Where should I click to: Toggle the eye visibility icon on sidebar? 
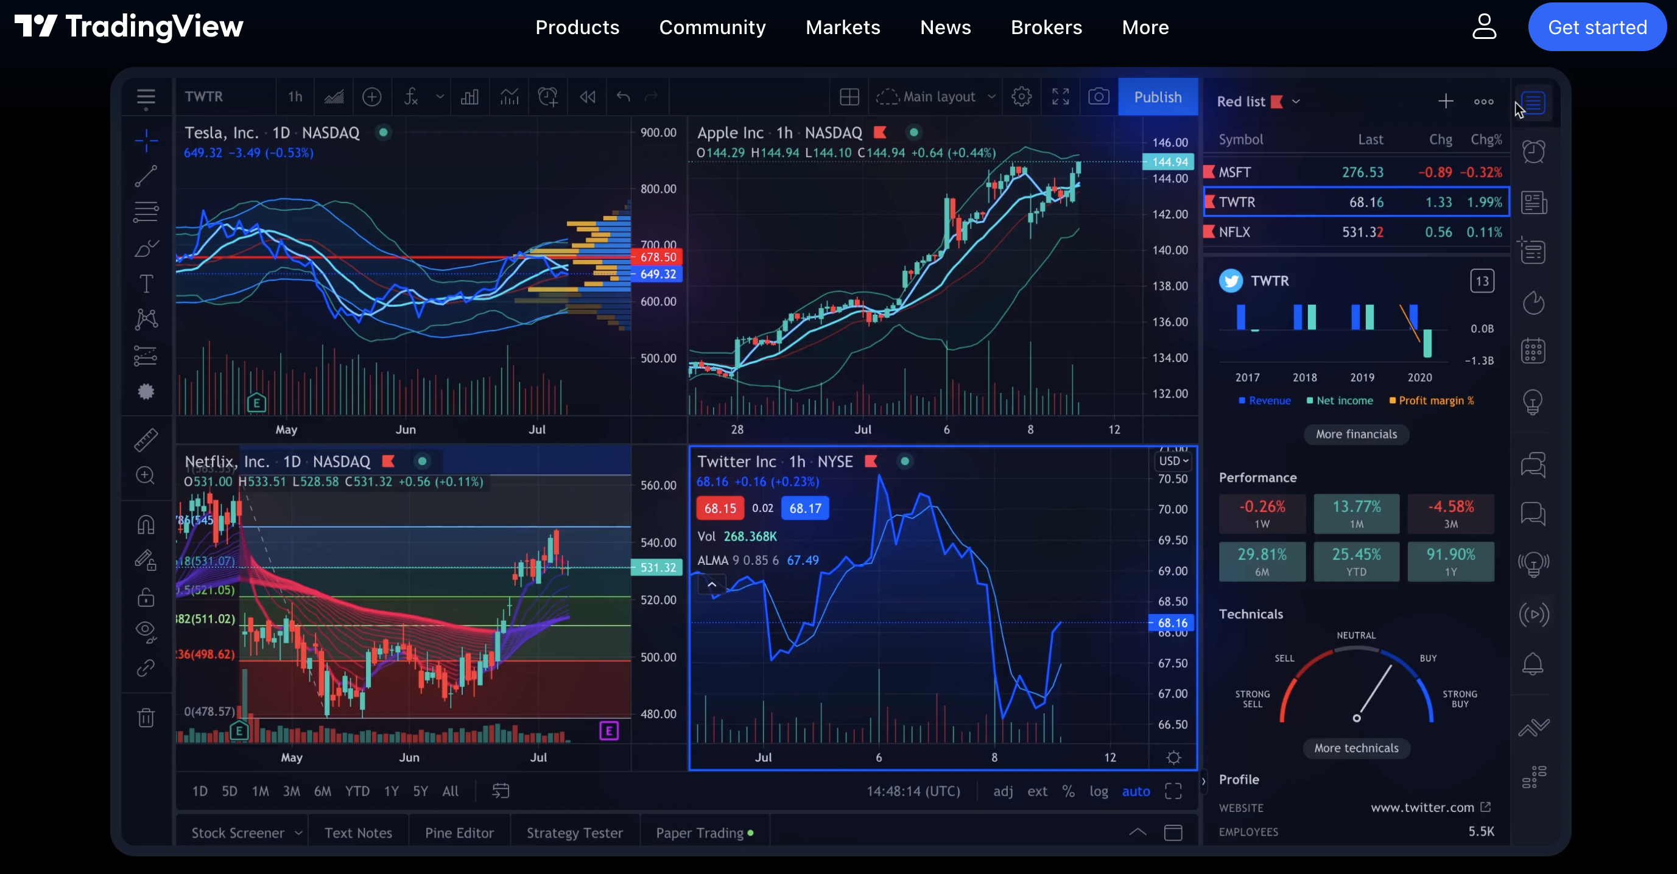[x=146, y=630]
